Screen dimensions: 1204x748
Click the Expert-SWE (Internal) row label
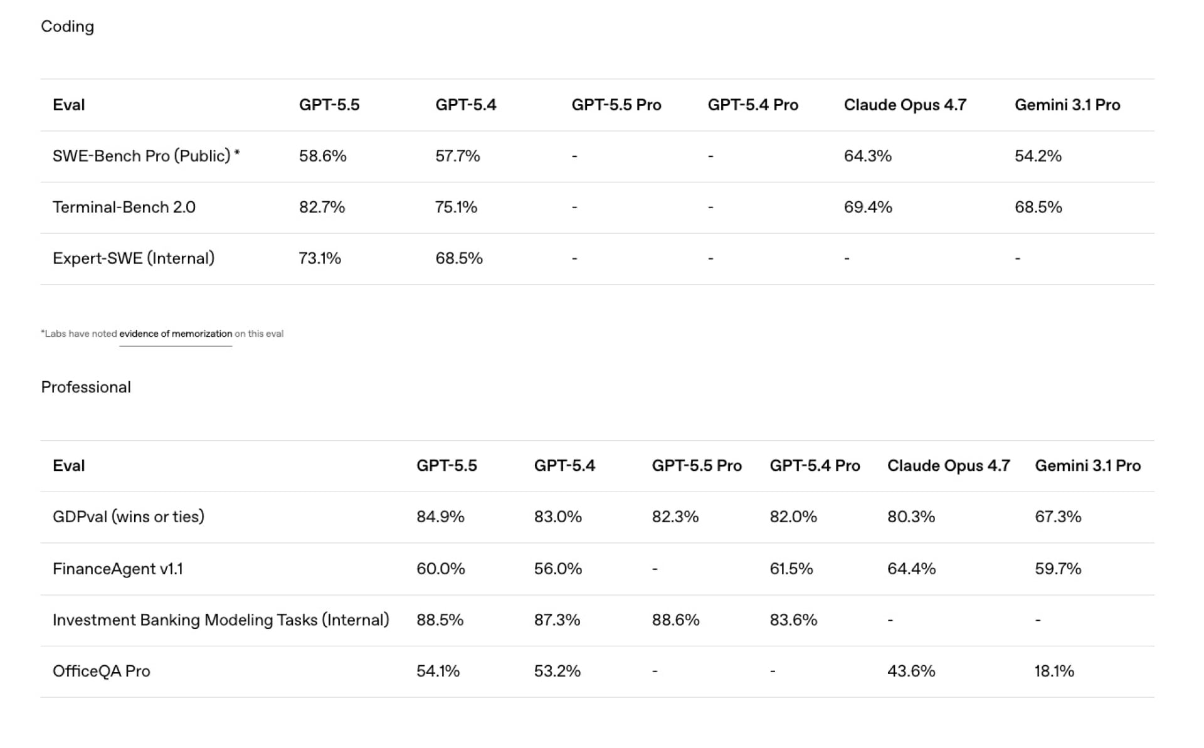click(x=134, y=258)
